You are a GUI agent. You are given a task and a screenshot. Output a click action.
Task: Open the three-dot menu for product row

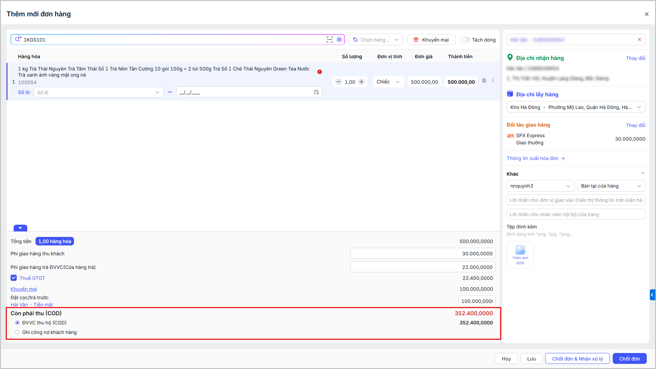493,81
